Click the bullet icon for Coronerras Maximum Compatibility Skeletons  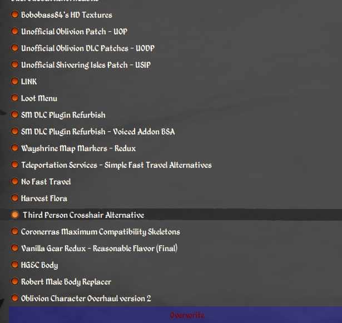(15, 231)
